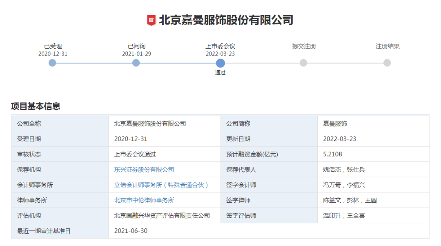Open 北京市中伦律师事务所 law firm link
The width and height of the screenshot is (441, 246).
coord(144,200)
